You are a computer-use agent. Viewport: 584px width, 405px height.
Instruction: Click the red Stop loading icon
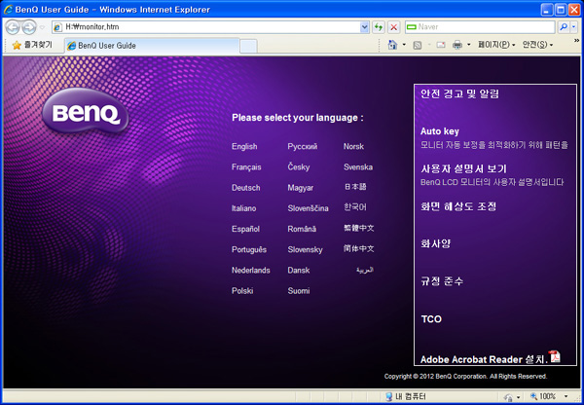pos(393,27)
